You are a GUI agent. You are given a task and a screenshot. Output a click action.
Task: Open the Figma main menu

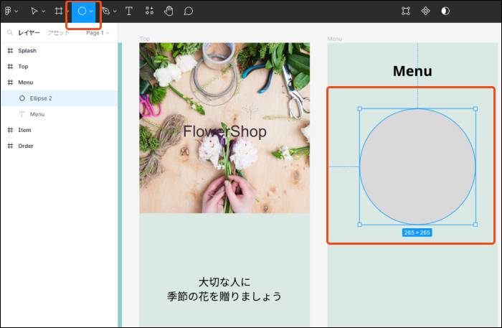point(9,11)
